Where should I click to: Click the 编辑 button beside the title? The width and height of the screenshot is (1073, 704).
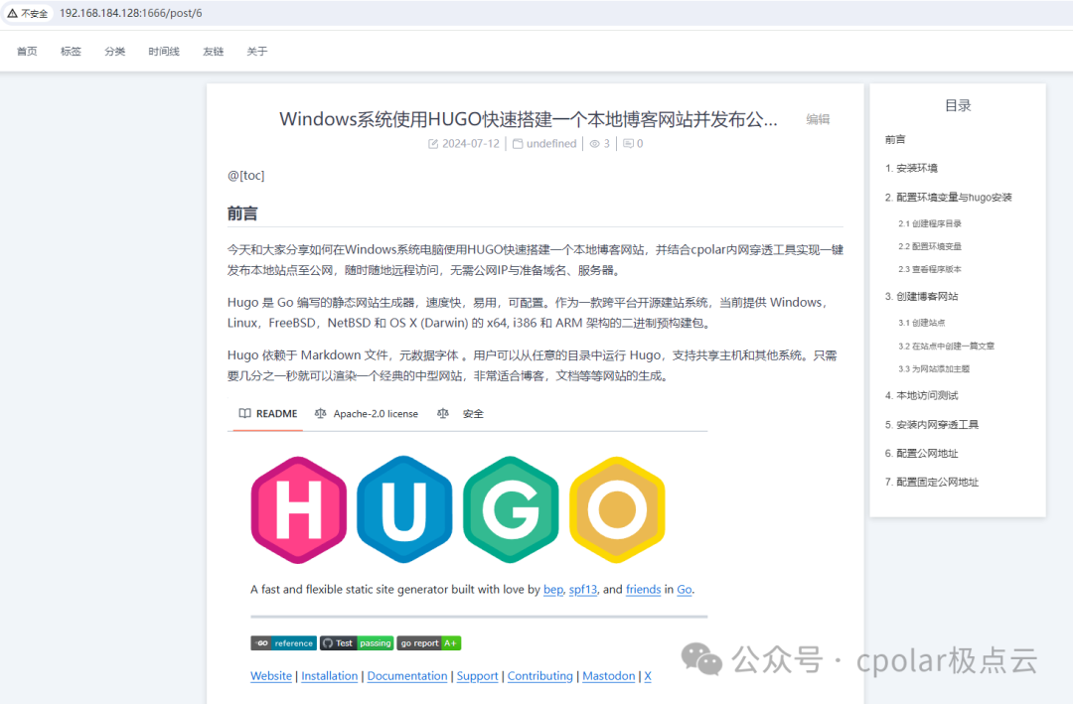click(818, 119)
